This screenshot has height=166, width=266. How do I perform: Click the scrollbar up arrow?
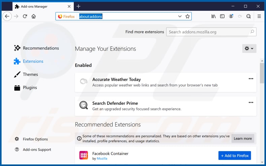click(262, 61)
